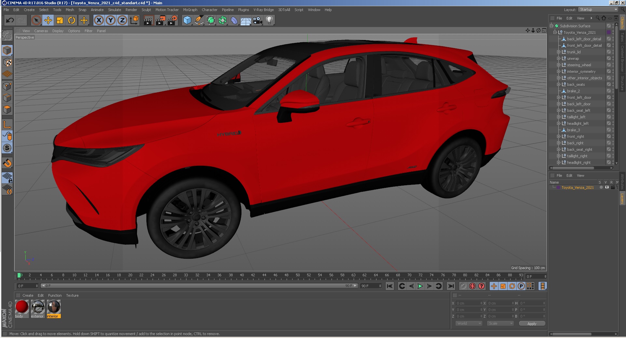Toggle visibility dots for trunk_lid object

point(613,52)
